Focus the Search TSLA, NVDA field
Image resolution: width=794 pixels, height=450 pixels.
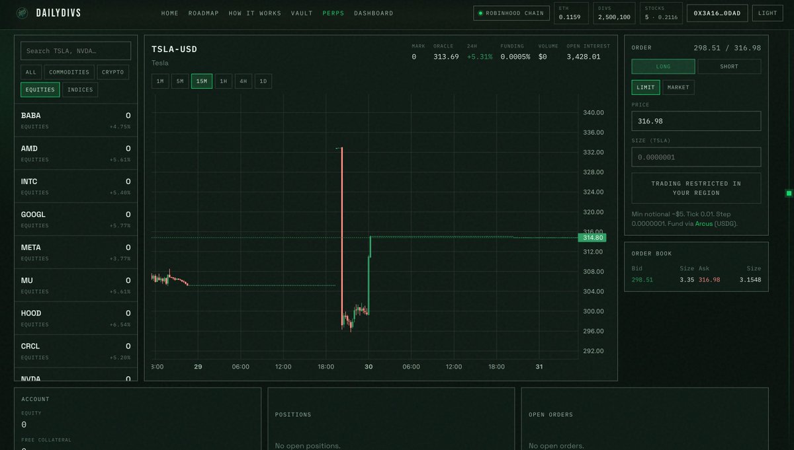point(75,51)
